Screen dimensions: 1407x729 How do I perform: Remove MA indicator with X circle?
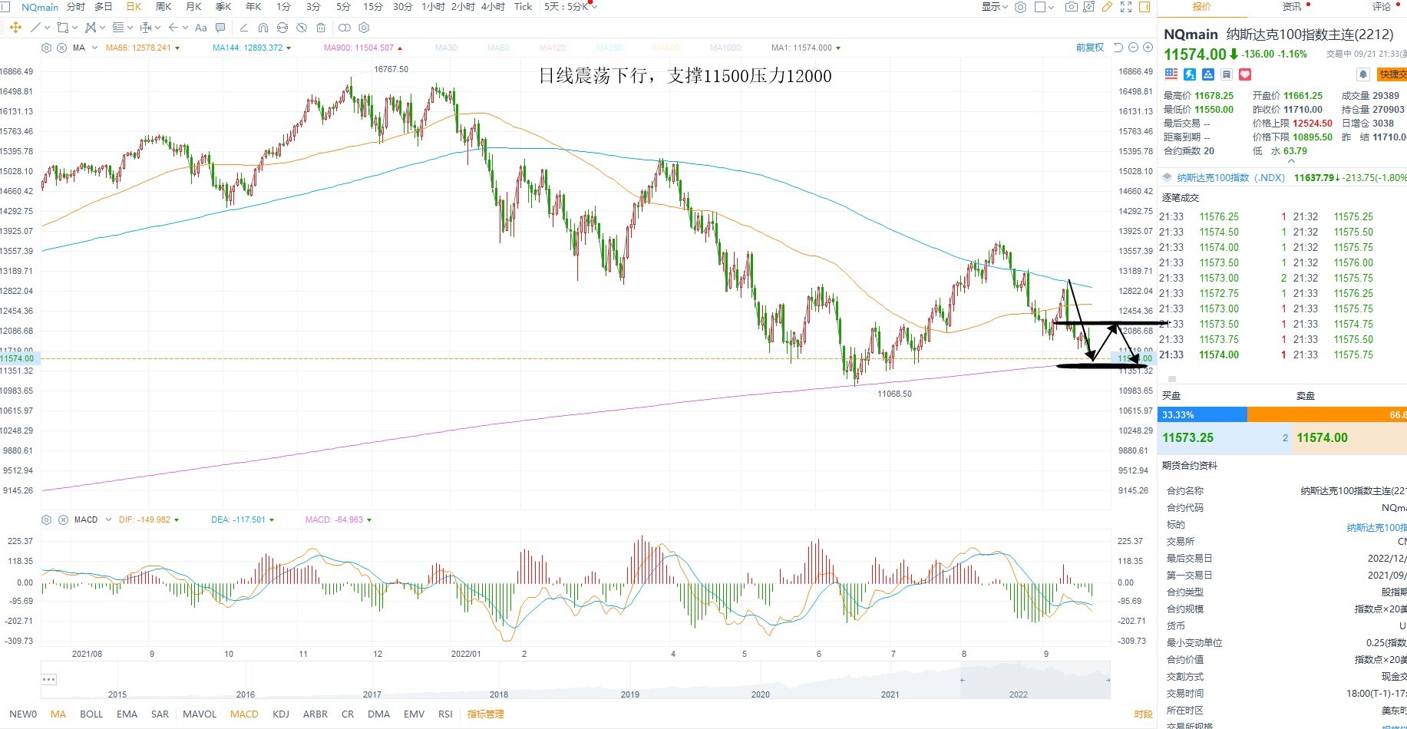61,48
